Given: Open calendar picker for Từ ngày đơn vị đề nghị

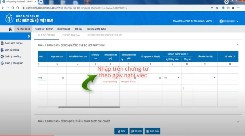Looking at the screenshot, I should pos(160,78).
